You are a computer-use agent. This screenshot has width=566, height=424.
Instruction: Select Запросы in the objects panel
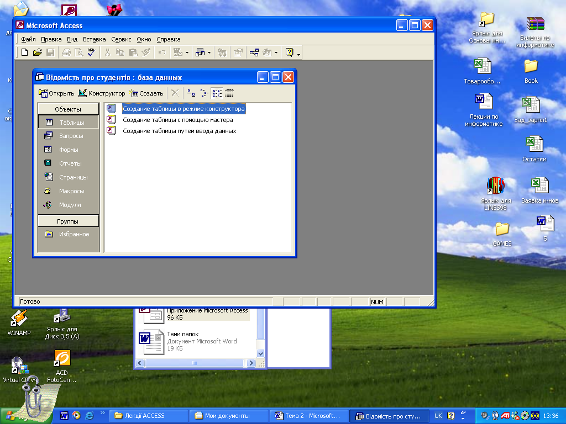(x=68, y=136)
